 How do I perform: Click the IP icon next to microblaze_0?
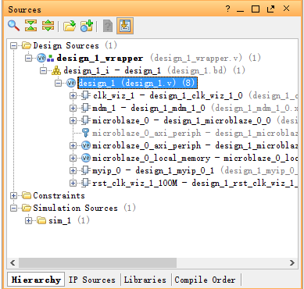tap(85, 120)
